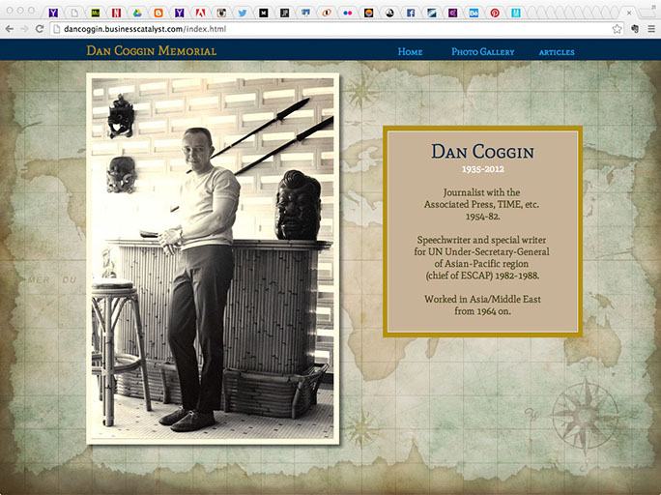Reload the current page
Viewport: 661px width, 495px height.
40,29
